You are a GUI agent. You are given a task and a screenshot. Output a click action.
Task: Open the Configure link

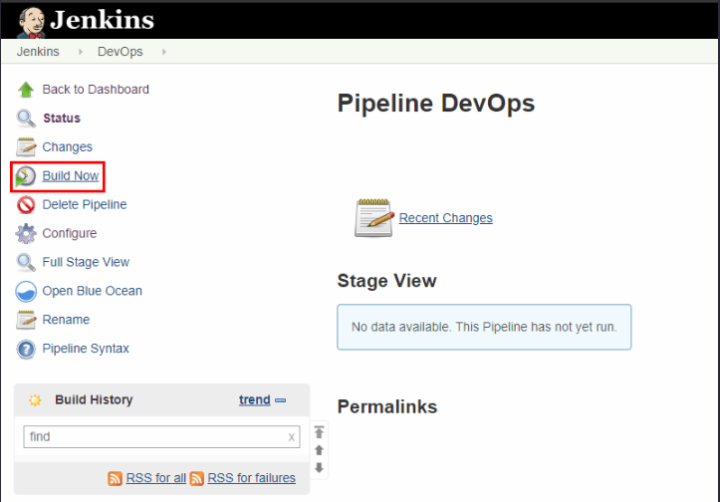click(70, 233)
